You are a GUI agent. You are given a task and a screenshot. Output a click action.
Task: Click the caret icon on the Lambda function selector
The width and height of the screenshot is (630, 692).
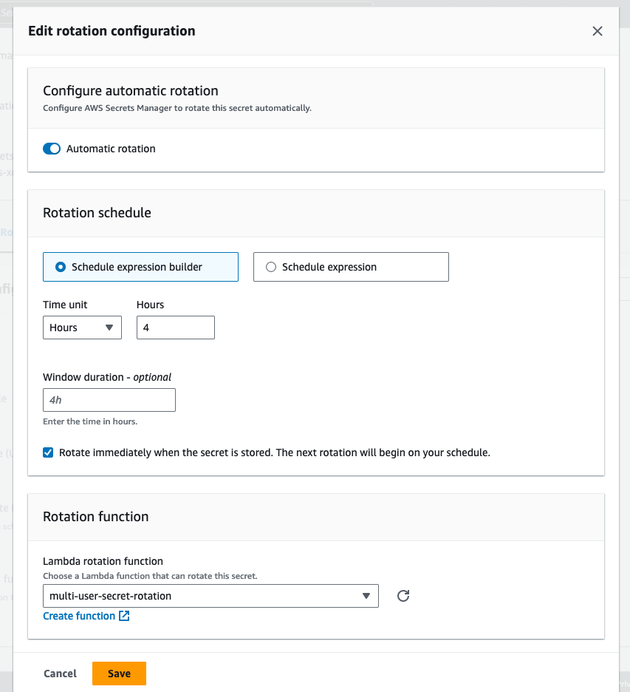click(366, 595)
